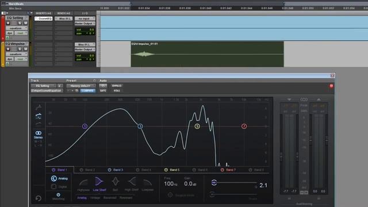Solo the EQ Setting track
The height and width of the screenshot is (207, 368).
(20, 23)
